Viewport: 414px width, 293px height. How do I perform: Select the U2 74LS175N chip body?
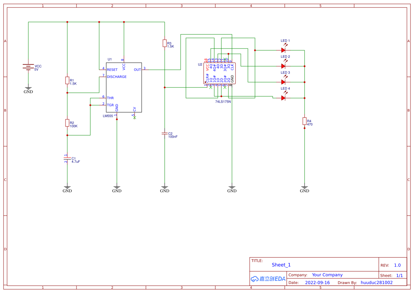220,73
